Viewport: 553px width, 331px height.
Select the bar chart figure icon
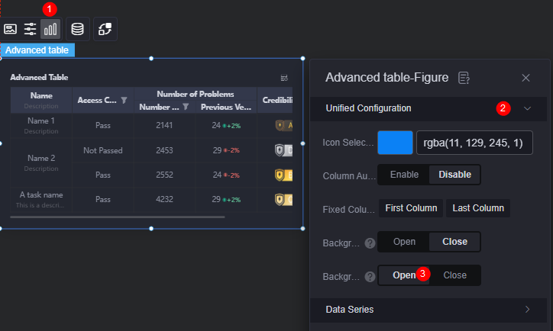pyautogui.click(x=50, y=29)
